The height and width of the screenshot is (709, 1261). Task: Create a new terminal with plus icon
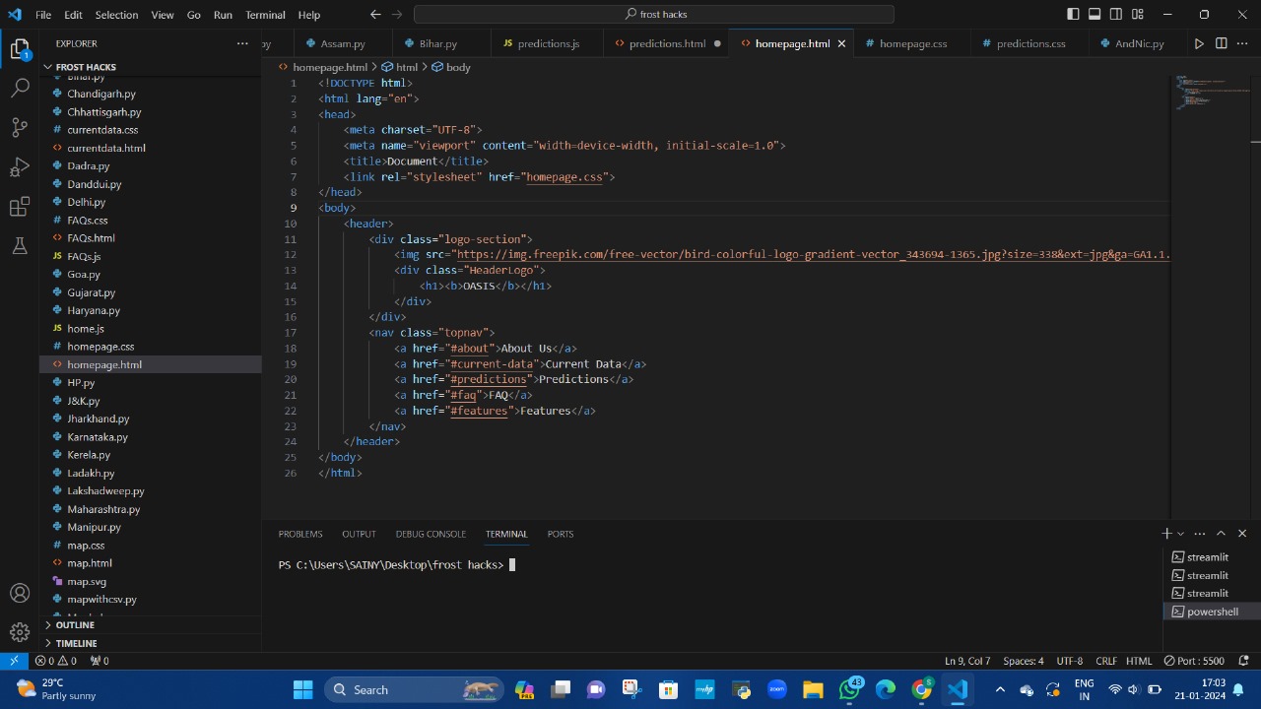[1166, 533]
